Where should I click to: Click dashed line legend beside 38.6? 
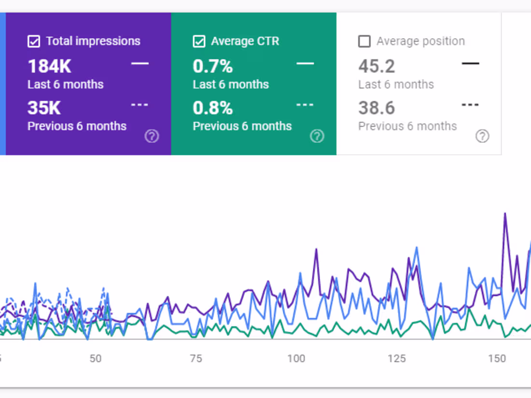[x=470, y=105]
